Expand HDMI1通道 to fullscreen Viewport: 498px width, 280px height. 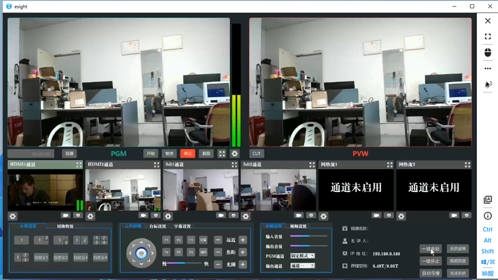pyautogui.click(x=79, y=165)
